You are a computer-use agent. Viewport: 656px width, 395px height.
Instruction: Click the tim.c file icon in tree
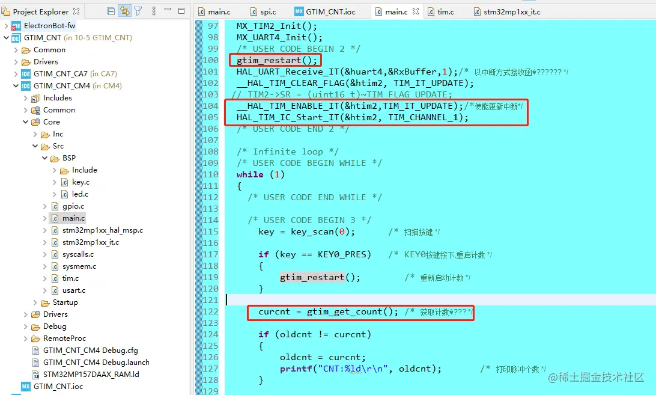[x=55, y=278]
